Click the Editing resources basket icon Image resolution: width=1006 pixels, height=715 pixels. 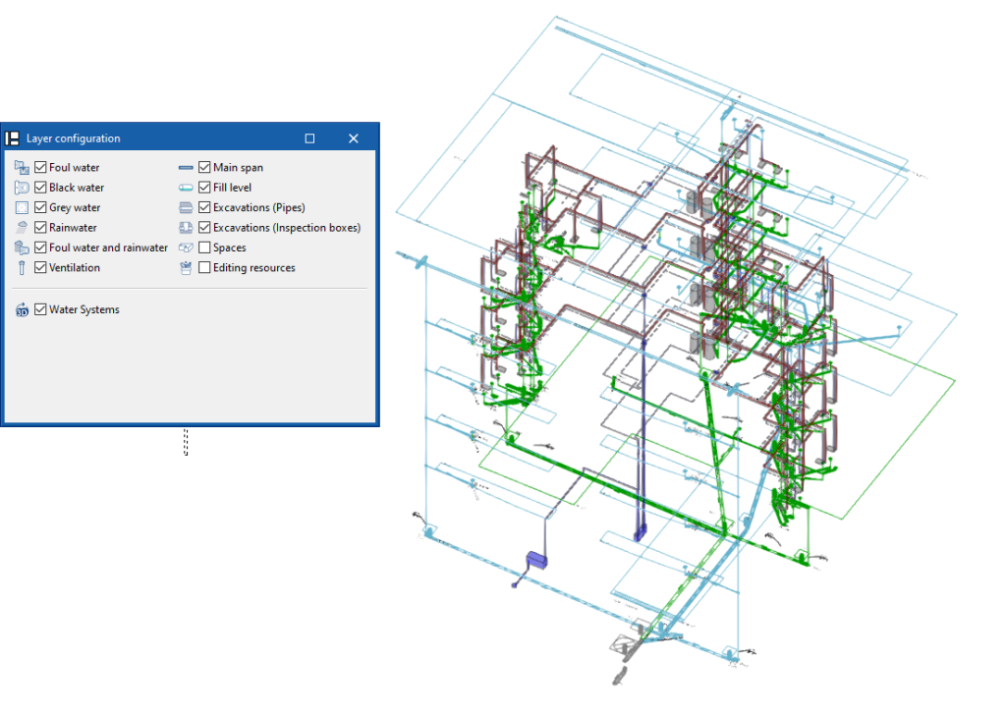pos(186,267)
